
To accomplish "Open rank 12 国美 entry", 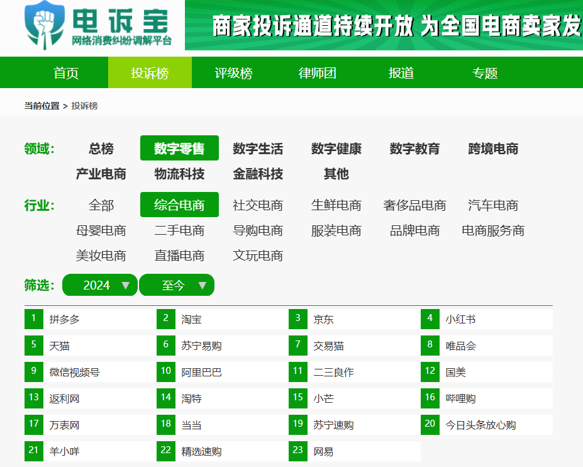I will pyautogui.click(x=487, y=372).
